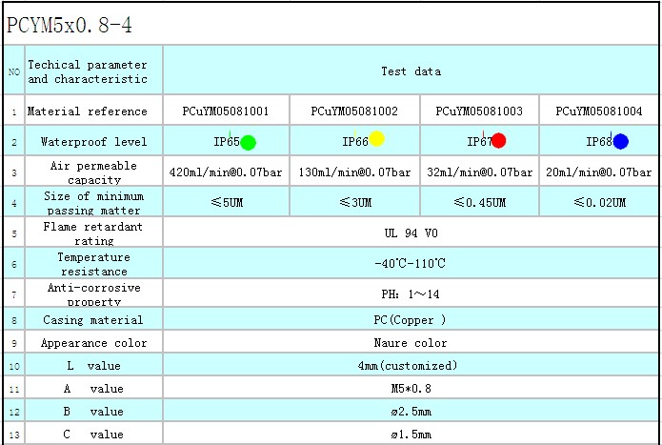The image size is (662, 445).
Task: Select the Test data header cell
Action: coord(411,71)
